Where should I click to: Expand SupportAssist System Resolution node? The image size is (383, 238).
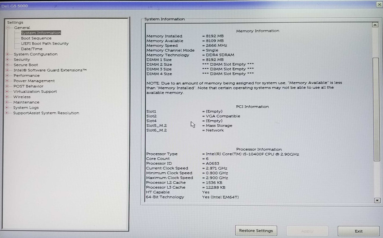(x=7, y=113)
